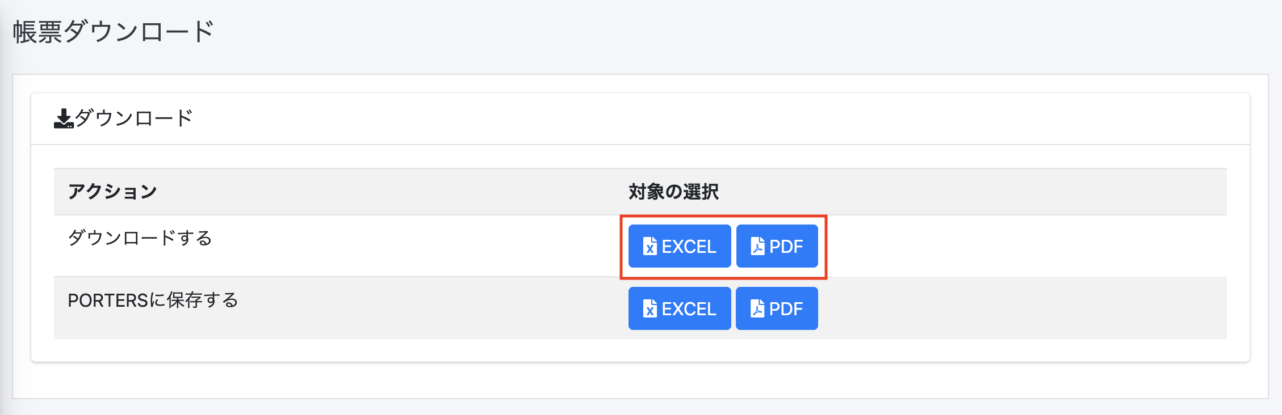
Task: Click the 対象の選択 column header
Action: coord(673,192)
